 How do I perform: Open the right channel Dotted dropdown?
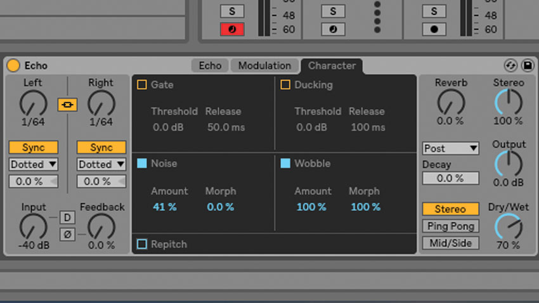coord(101,164)
